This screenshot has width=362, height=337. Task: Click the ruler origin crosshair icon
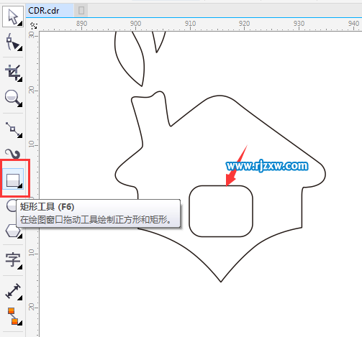click(34, 26)
